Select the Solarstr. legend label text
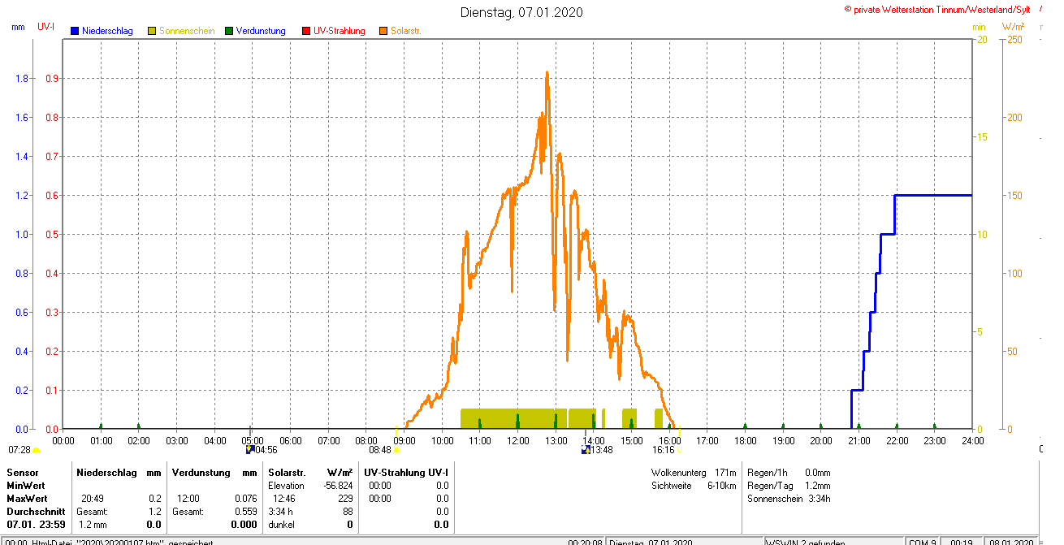 point(406,31)
